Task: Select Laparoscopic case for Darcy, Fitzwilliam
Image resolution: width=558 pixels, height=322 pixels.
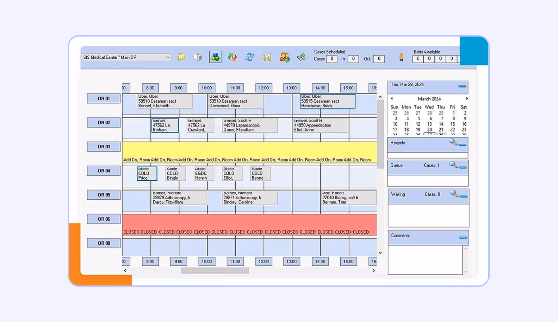Action: 250,125
